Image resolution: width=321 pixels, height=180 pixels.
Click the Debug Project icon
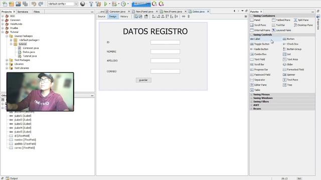(114, 3)
